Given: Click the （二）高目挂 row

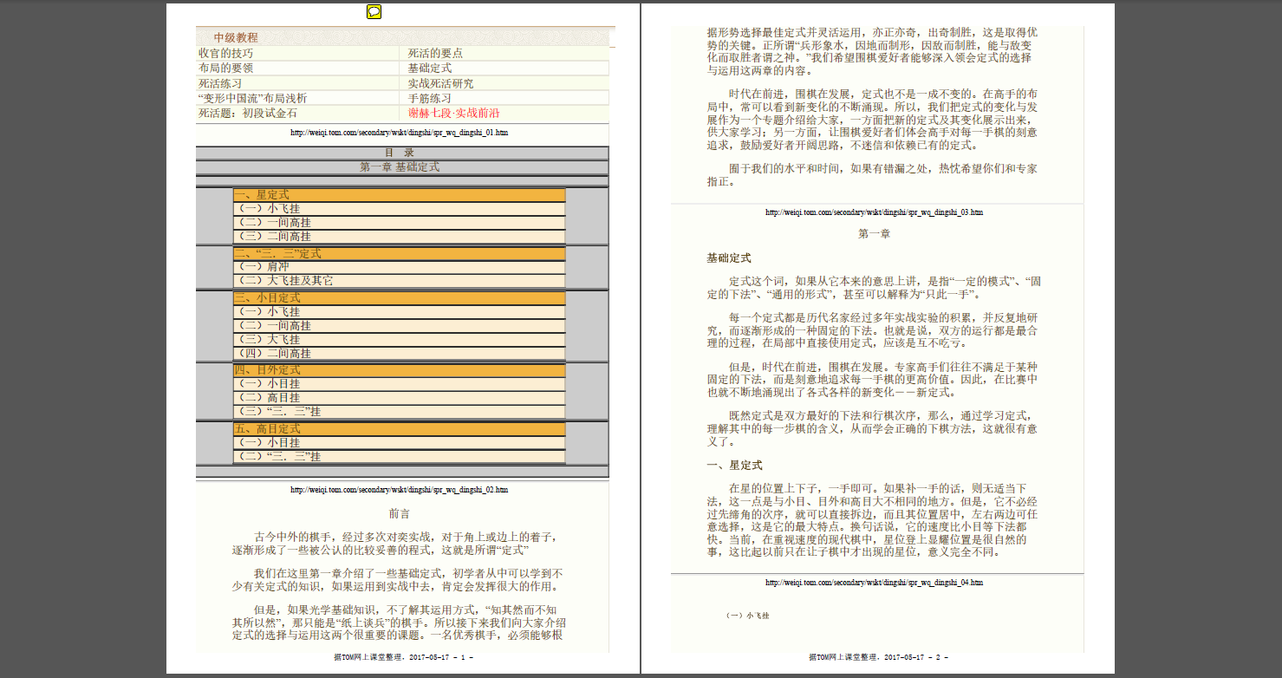Looking at the screenshot, I should [399, 397].
